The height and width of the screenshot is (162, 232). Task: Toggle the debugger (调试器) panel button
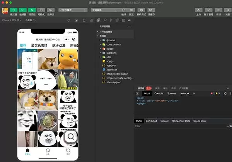click(32, 10)
